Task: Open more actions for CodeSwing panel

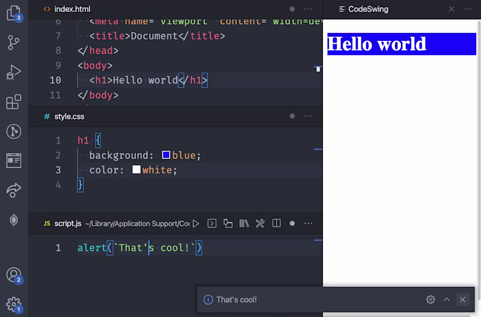Action: click(x=468, y=9)
